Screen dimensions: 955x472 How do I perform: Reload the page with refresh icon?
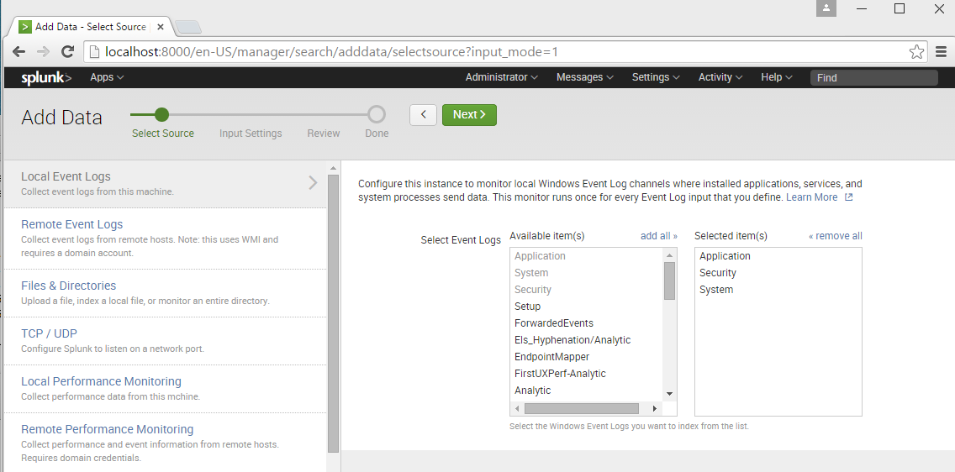tap(68, 52)
